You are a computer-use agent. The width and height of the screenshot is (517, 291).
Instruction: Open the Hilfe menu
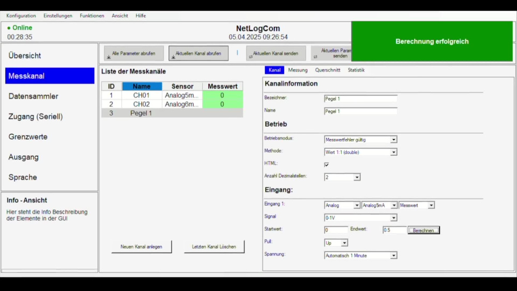141,16
